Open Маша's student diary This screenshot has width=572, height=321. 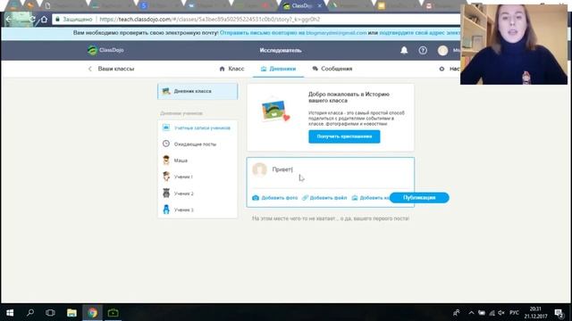[x=198, y=160]
